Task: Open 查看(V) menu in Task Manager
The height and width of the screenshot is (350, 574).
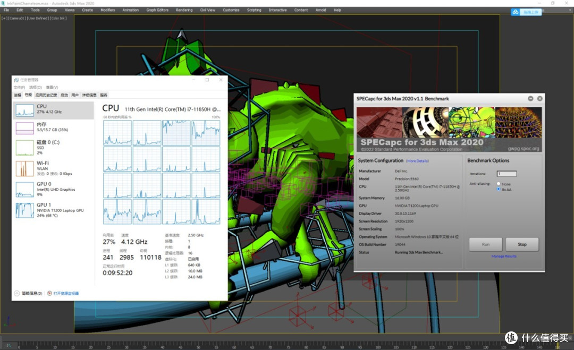Action: tap(52, 88)
